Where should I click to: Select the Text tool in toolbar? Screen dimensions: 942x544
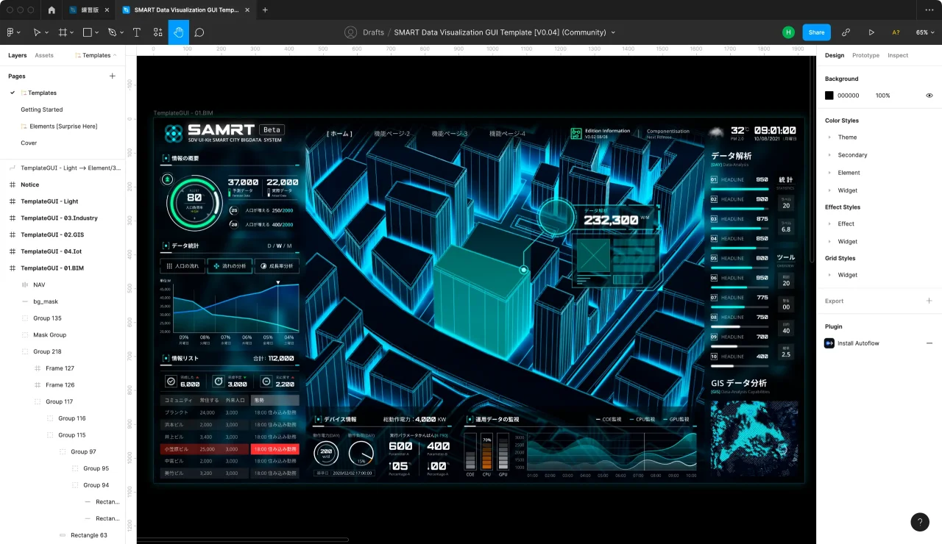pos(137,32)
